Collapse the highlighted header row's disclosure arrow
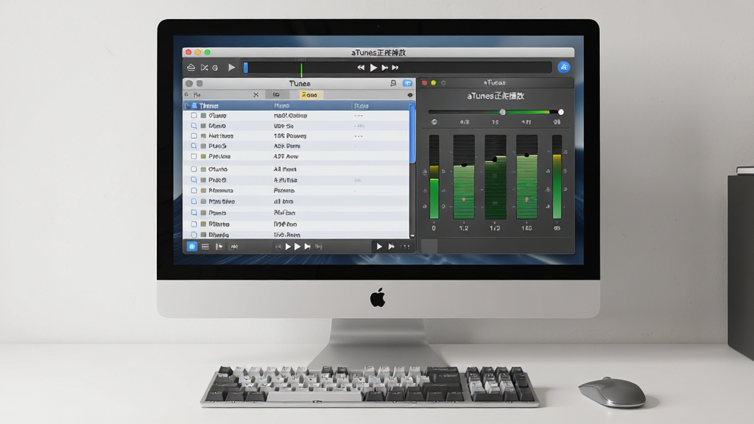The width and height of the screenshot is (754, 424). tap(187, 106)
